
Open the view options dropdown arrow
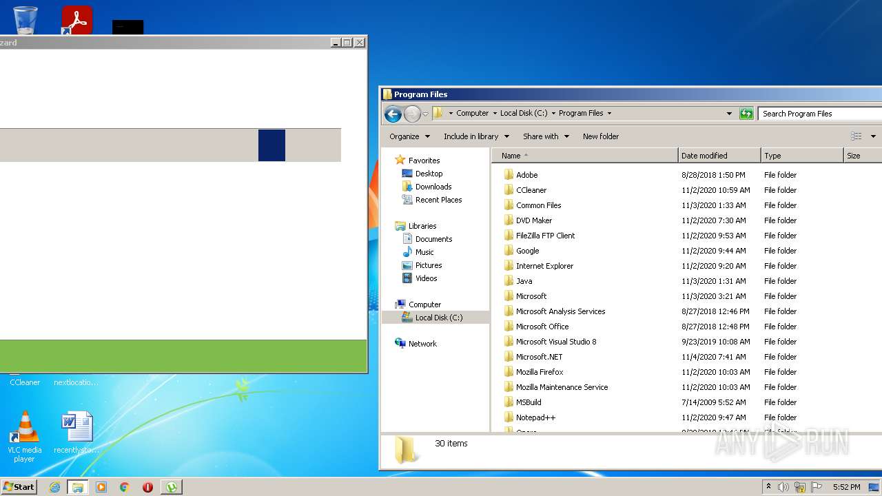click(x=873, y=136)
